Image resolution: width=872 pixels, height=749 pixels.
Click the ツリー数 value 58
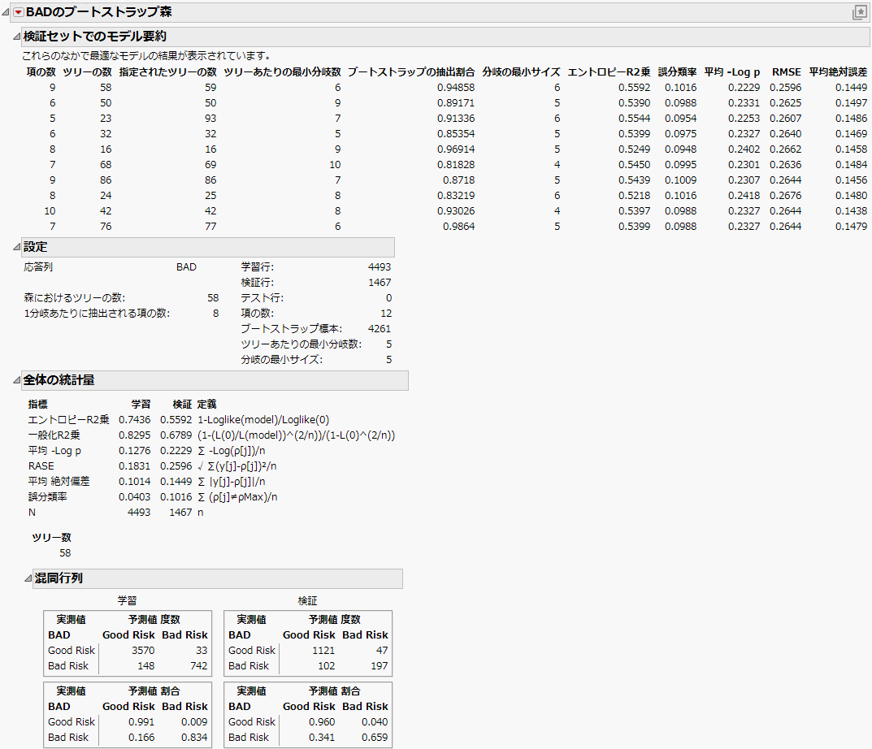66,552
